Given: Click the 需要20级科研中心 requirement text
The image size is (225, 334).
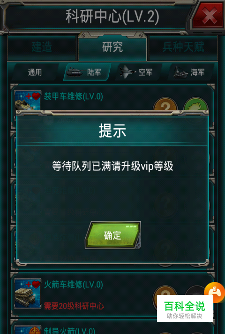Looking at the screenshot, I should pyautogui.click(x=74, y=306).
